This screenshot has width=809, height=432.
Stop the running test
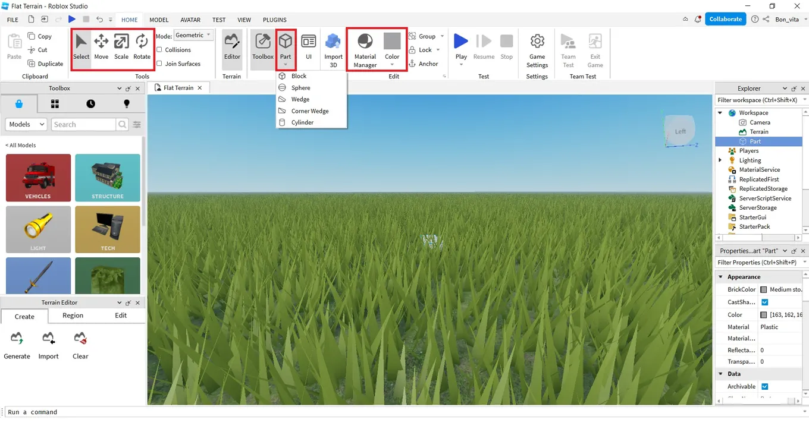(x=506, y=47)
